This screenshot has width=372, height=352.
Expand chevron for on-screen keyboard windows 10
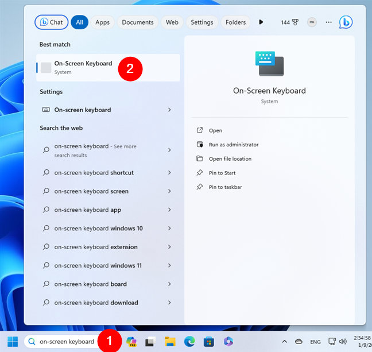(169, 228)
